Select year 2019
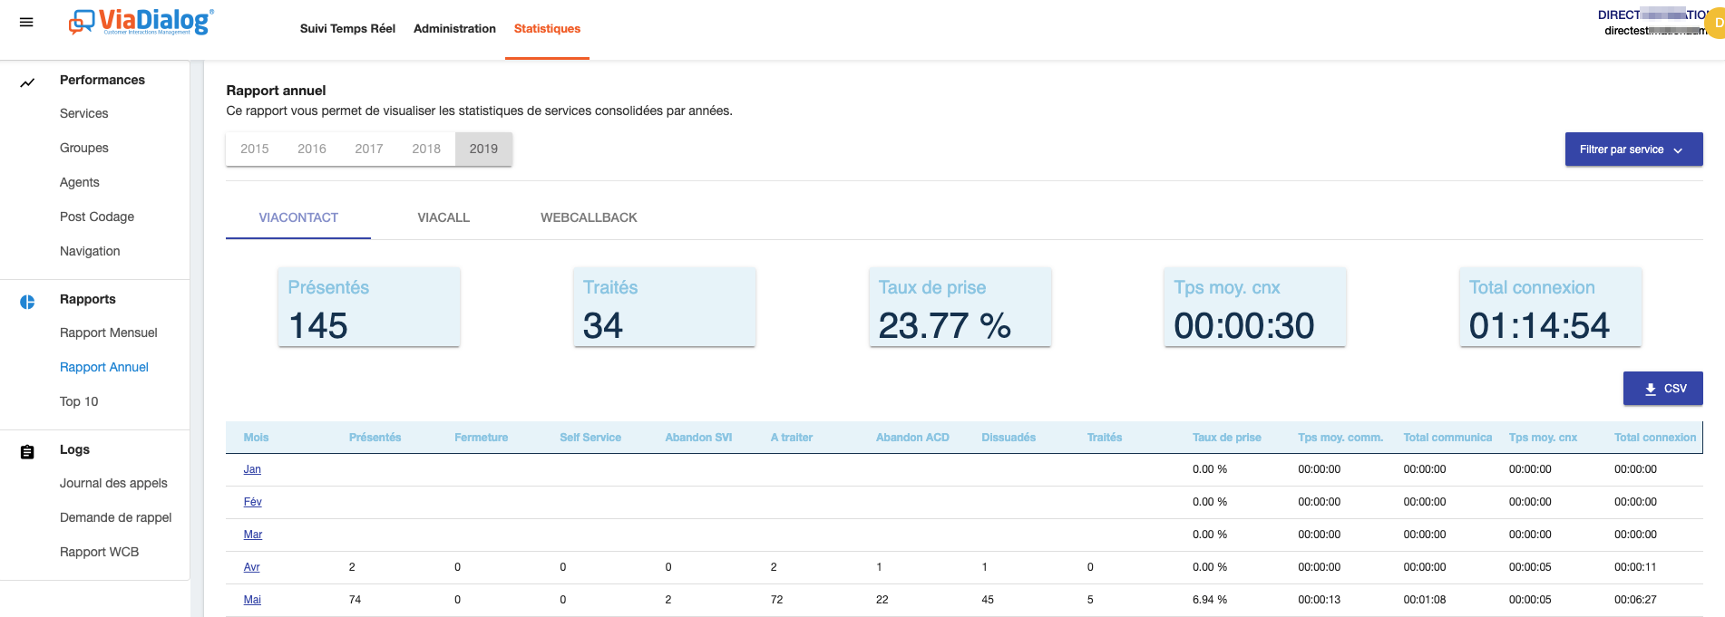Screen dimensions: 1725x617 483,149
